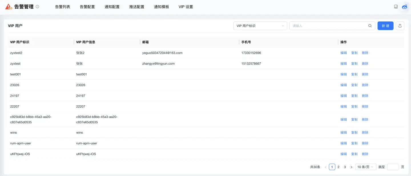
Task: Open the documentation book icon top right
Action: tap(396, 6)
